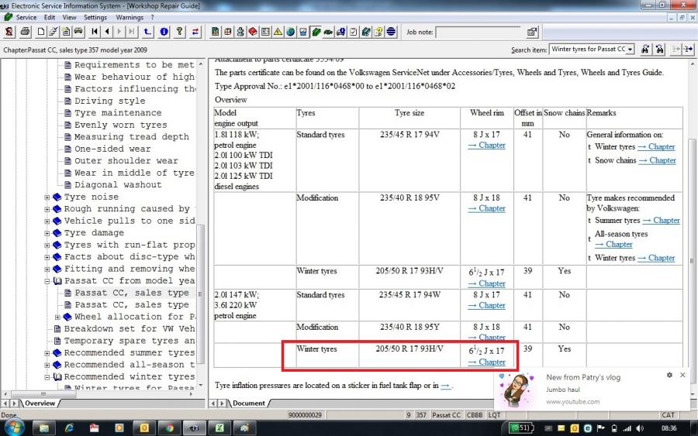Click the printer icon in the toolbar
Screen dimensions: 698x436
pyautogui.click(x=25, y=32)
